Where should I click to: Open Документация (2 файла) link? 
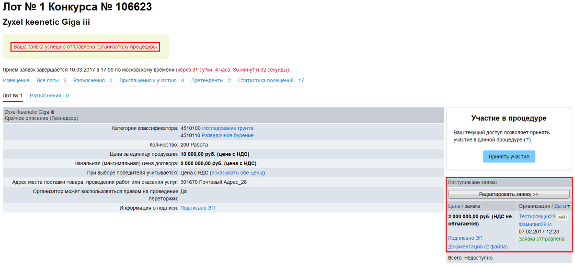[x=477, y=247]
